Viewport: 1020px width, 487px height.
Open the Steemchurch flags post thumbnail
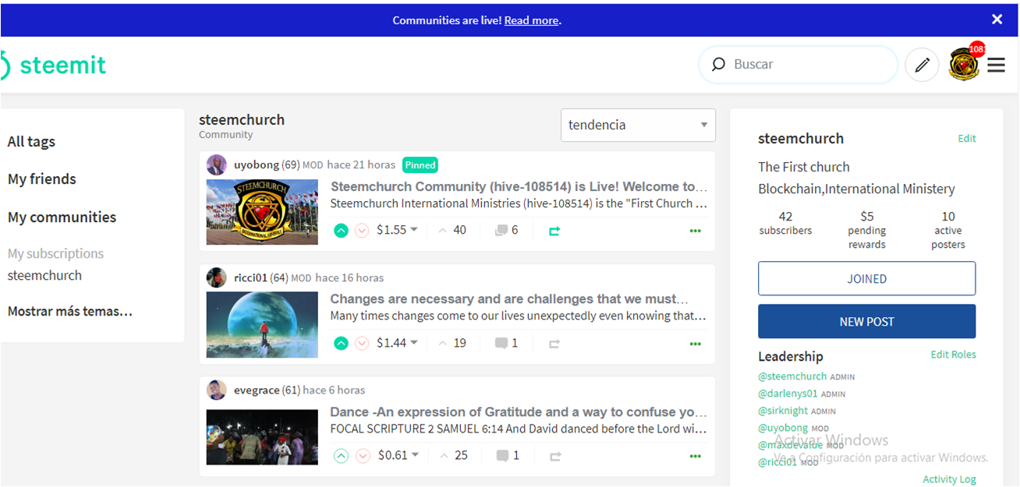(x=262, y=212)
